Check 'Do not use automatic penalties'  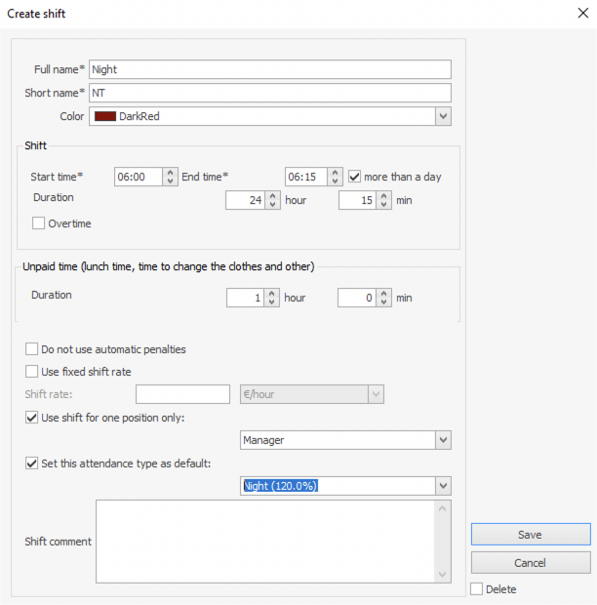(x=32, y=348)
